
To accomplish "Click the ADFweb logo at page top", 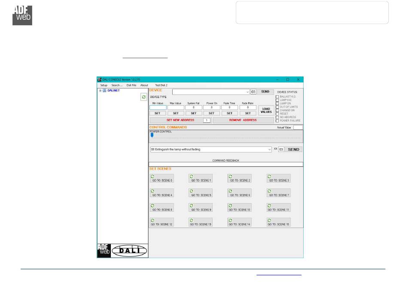I will coord(22,15).
